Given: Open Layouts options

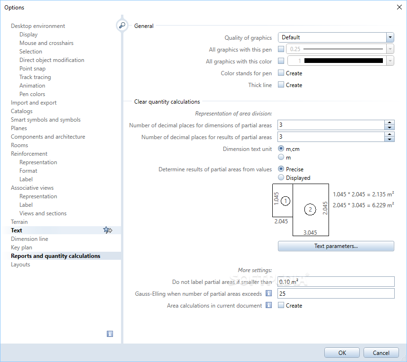Looking at the screenshot, I should pyautogui.click(x=20, y=265).
